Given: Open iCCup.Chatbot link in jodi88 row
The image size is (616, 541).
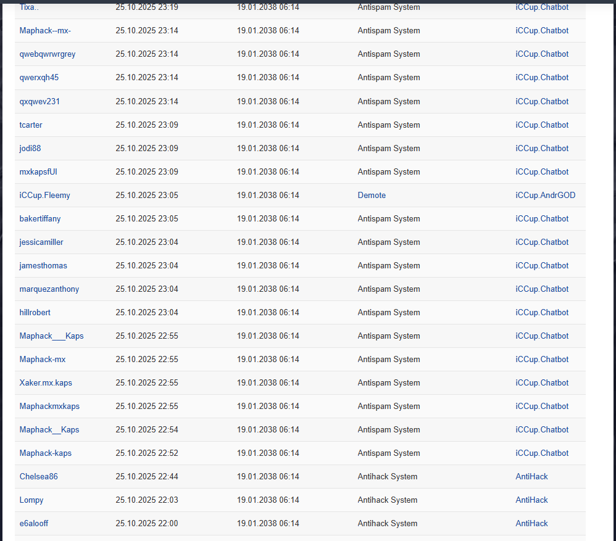Looking at the screenshot, I should (x=542, y=149).
